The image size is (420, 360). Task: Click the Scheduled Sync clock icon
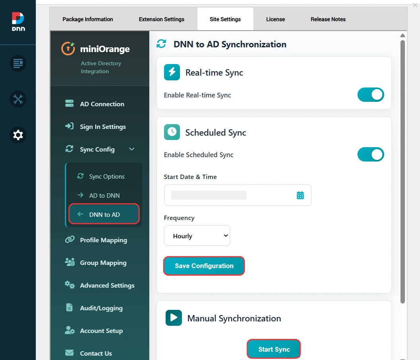(x=172, y=132)
